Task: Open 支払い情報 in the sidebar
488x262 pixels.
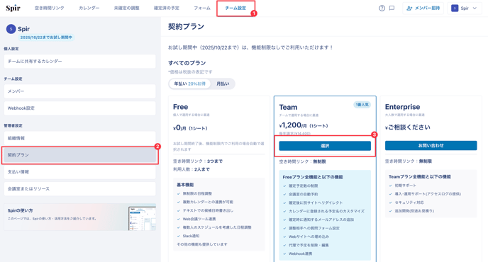Action: [80, 172]
